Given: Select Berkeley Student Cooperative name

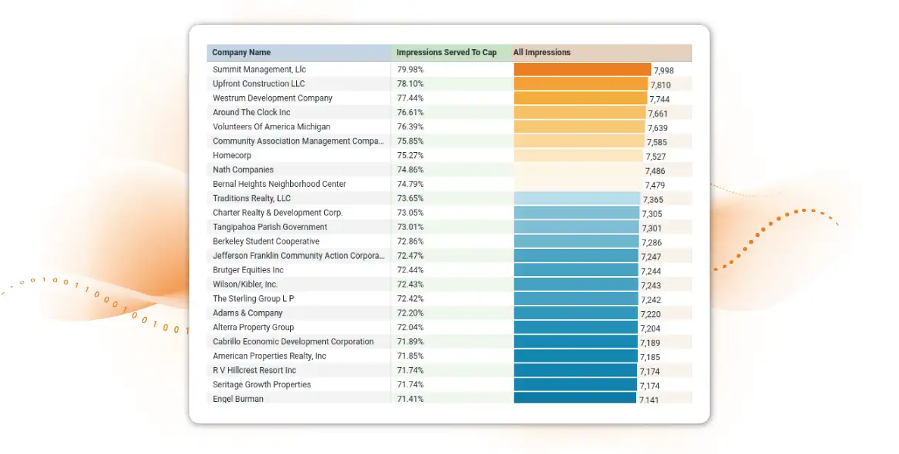Looking at the screenshot, I should click(266, 241).
